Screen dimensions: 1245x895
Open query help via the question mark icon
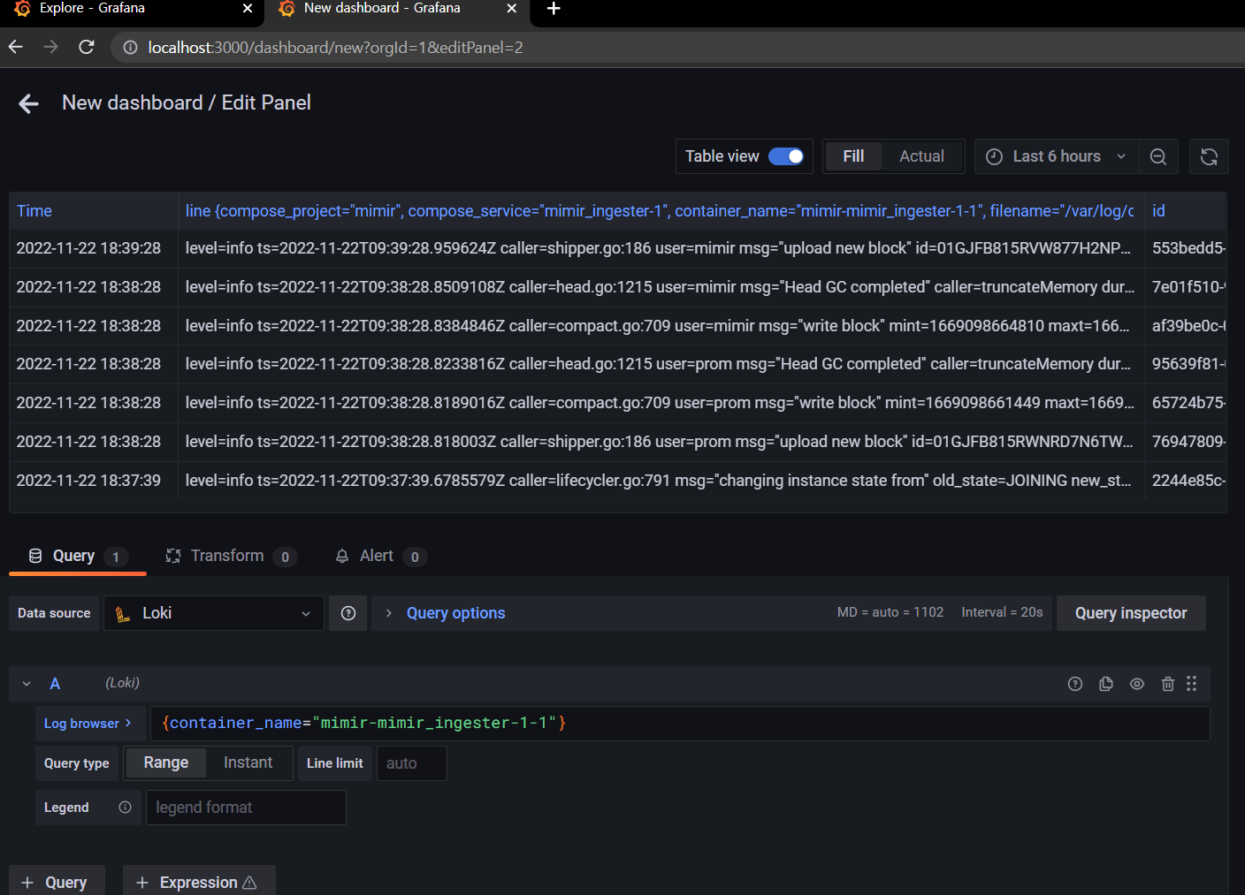pyautogui.click(x=1075, y=683)
